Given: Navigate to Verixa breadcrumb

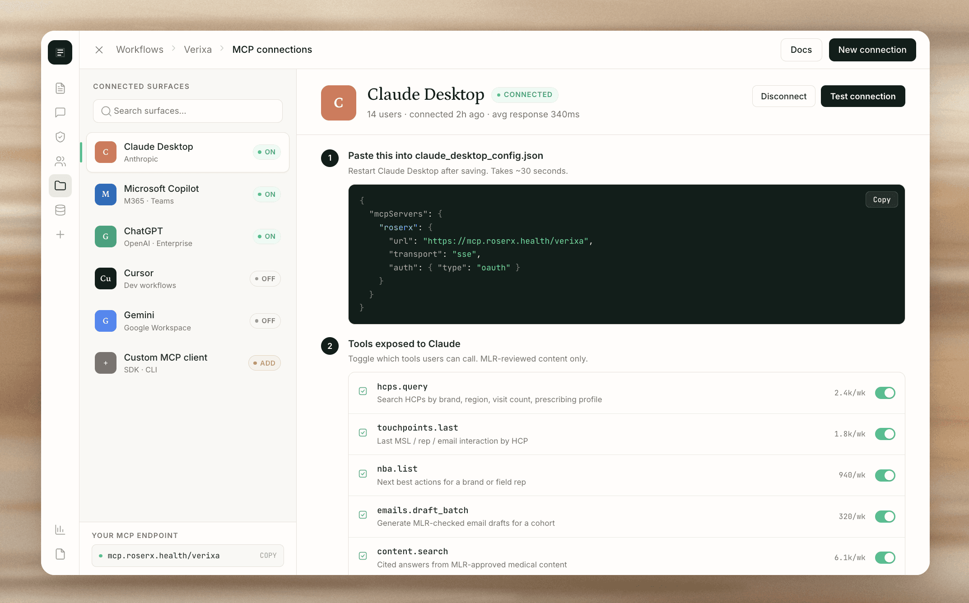Looking at the screenshot, I should point(197,50).
